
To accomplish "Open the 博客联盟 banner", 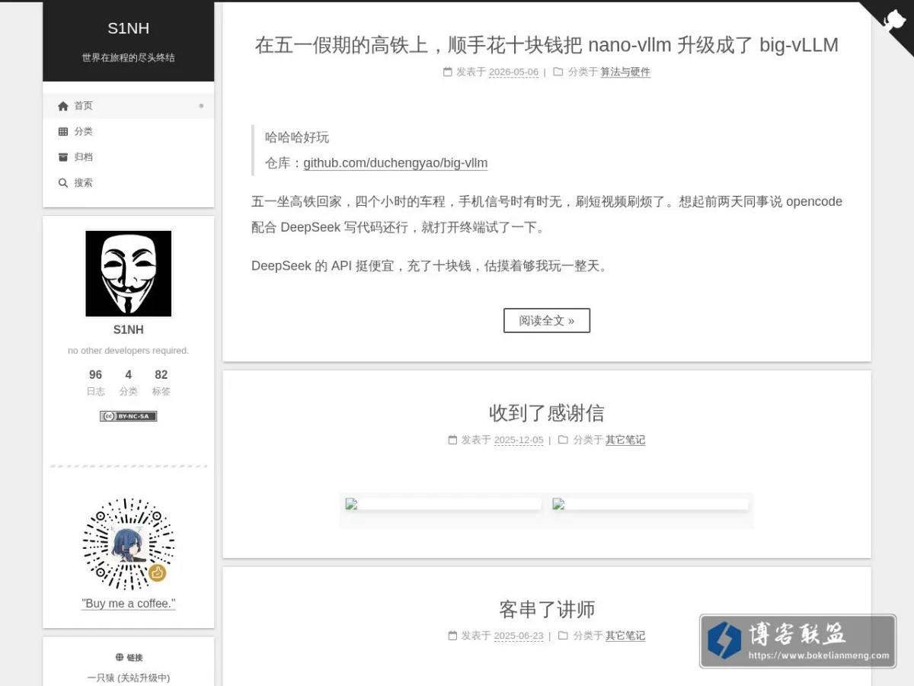I will (x=797, y=641).
